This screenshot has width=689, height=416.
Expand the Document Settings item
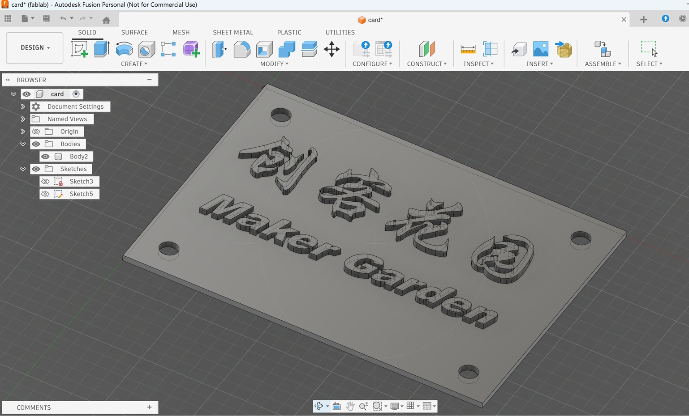23,106
